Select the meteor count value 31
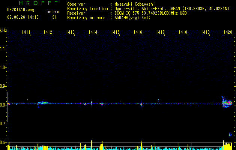The image size is (236, 150). point(54,17)
